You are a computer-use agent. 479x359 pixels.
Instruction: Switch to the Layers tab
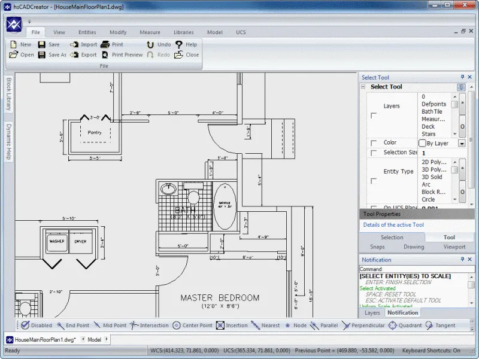pos(372,312)
